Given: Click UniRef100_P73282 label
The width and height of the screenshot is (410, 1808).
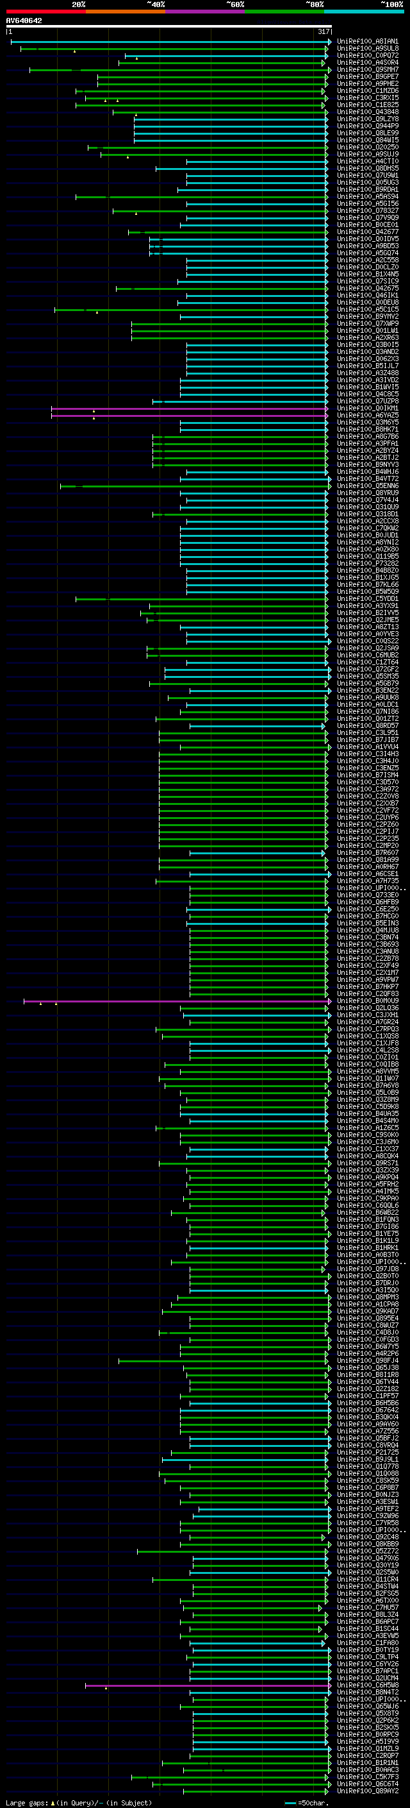Looking at the screenshot, I should pos(368,564).
